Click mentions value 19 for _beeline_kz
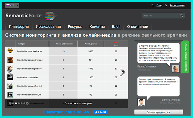Screen dimensions: 193x118 pyautogui.click(x=63, y=51)
